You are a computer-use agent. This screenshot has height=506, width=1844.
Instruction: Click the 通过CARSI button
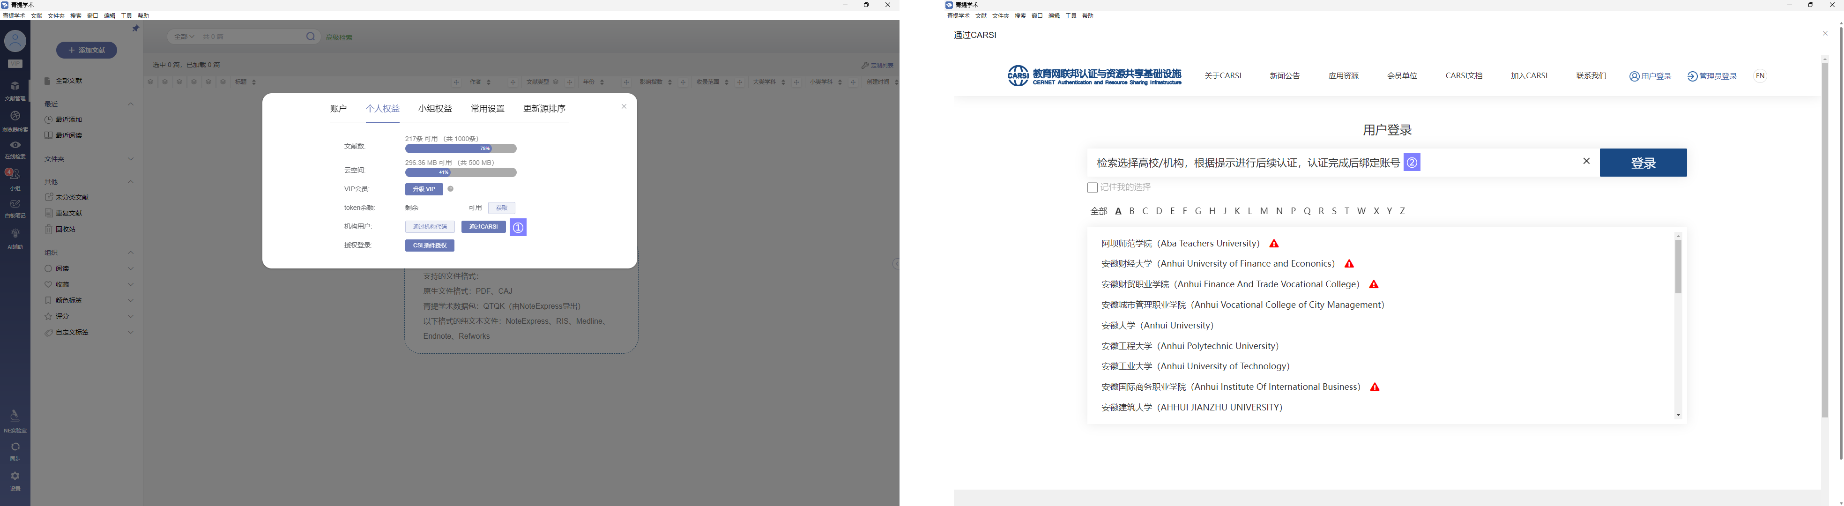coord(483,227)
